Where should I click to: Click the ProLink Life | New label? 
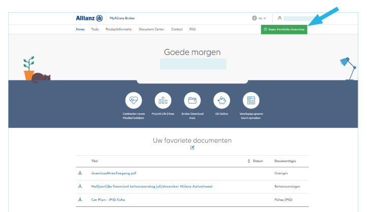[x=163, y=114]
